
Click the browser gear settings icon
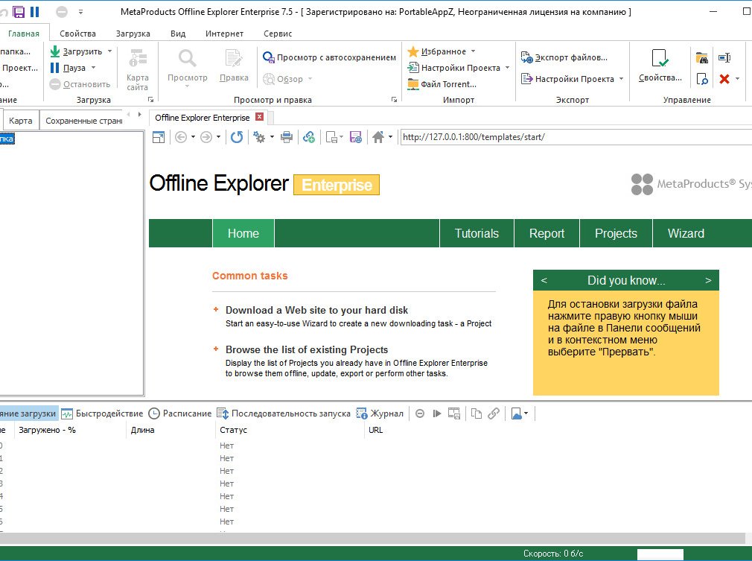(x=259, y=137)
